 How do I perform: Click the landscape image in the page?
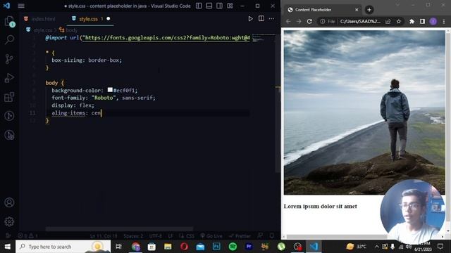(364, 112)
